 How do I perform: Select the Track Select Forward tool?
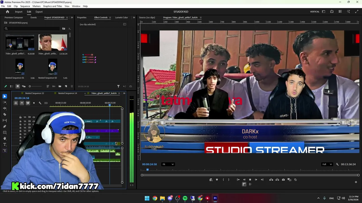5,102
